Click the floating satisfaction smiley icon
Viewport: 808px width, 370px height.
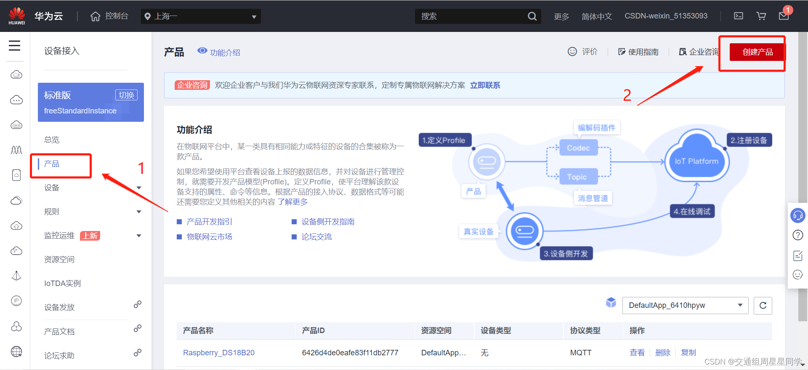click(798, 275)
